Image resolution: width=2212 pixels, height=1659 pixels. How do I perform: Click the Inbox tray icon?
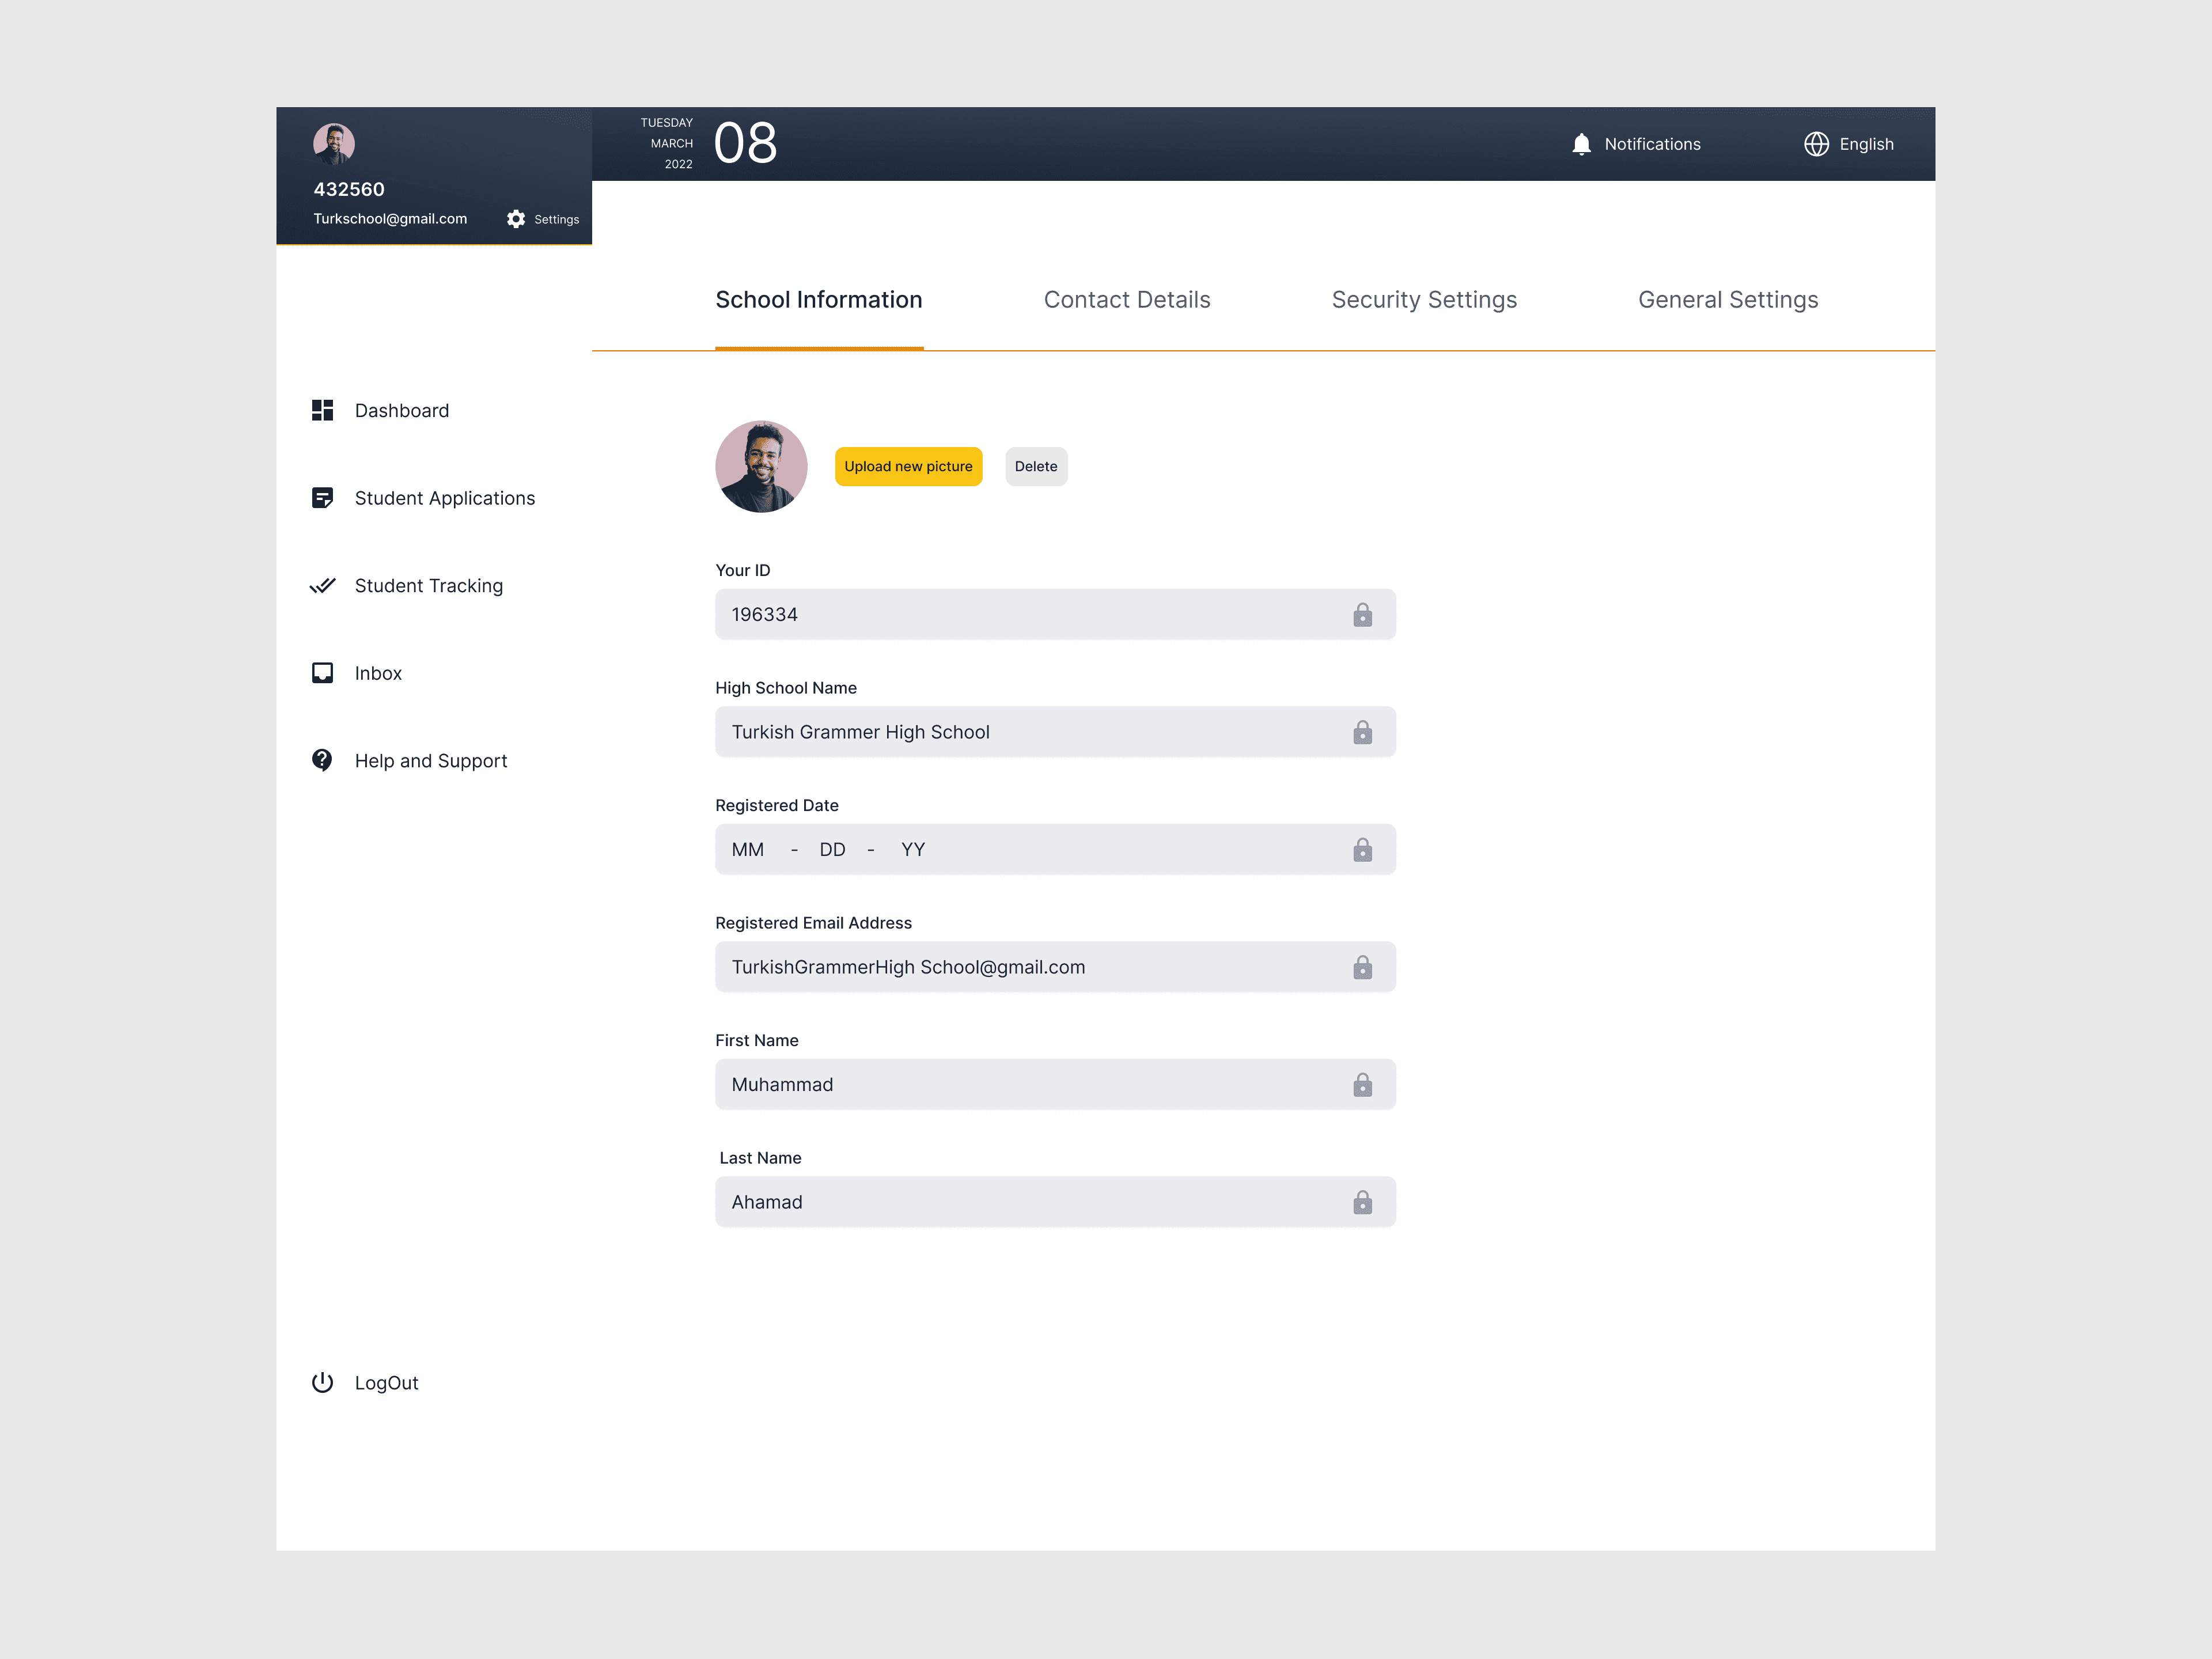tap(322, 673)
